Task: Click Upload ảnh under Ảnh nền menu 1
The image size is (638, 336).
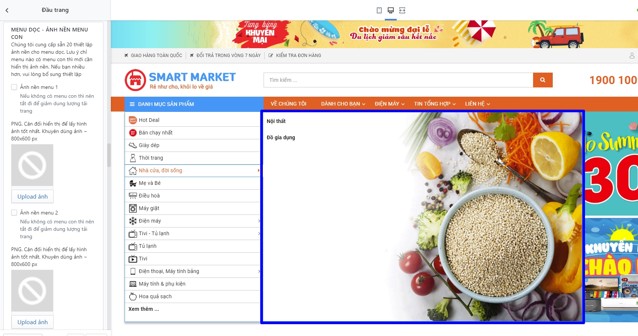Action: click(33, 197)
